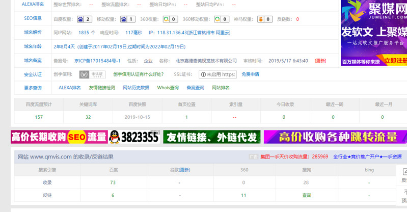Click the IP address 118.31.136.43 link
This screenshot has width=407, height=212.
(189, 33)
